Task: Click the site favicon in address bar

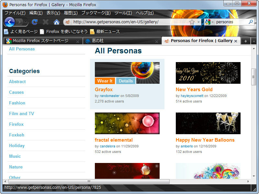Action: click(68, 22)
